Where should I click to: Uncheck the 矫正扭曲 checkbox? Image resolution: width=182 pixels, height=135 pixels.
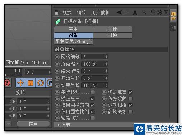(x=93, y=98)
